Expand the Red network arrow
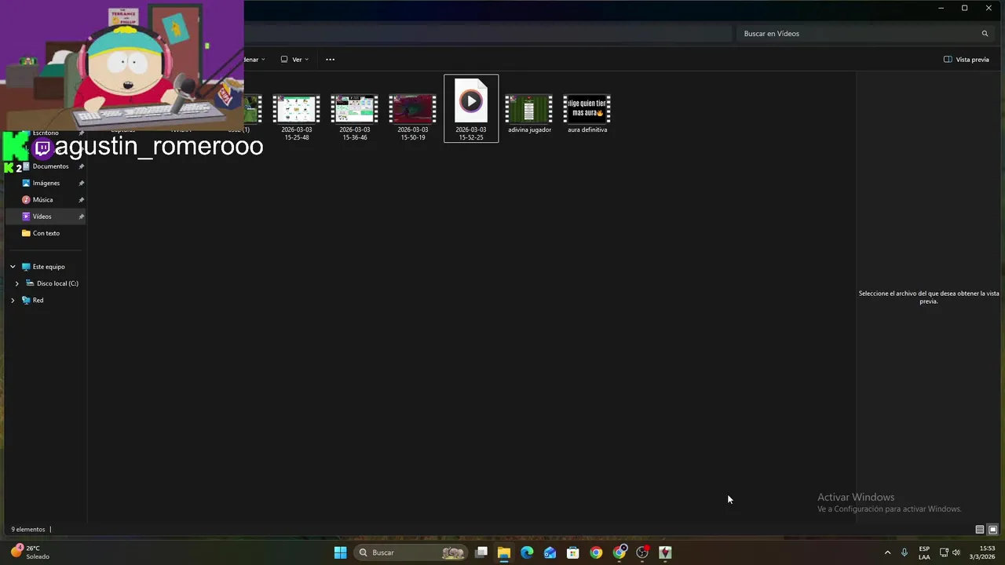1005x565 pixels. (13, 300)
